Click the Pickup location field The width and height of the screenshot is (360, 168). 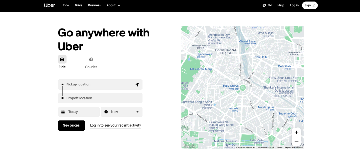[98, 84]
